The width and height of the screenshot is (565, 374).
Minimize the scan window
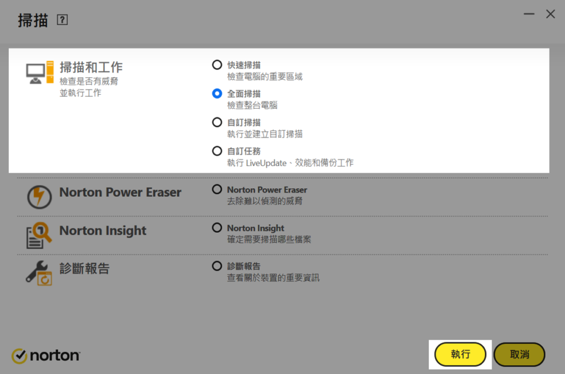coord(529,14)
